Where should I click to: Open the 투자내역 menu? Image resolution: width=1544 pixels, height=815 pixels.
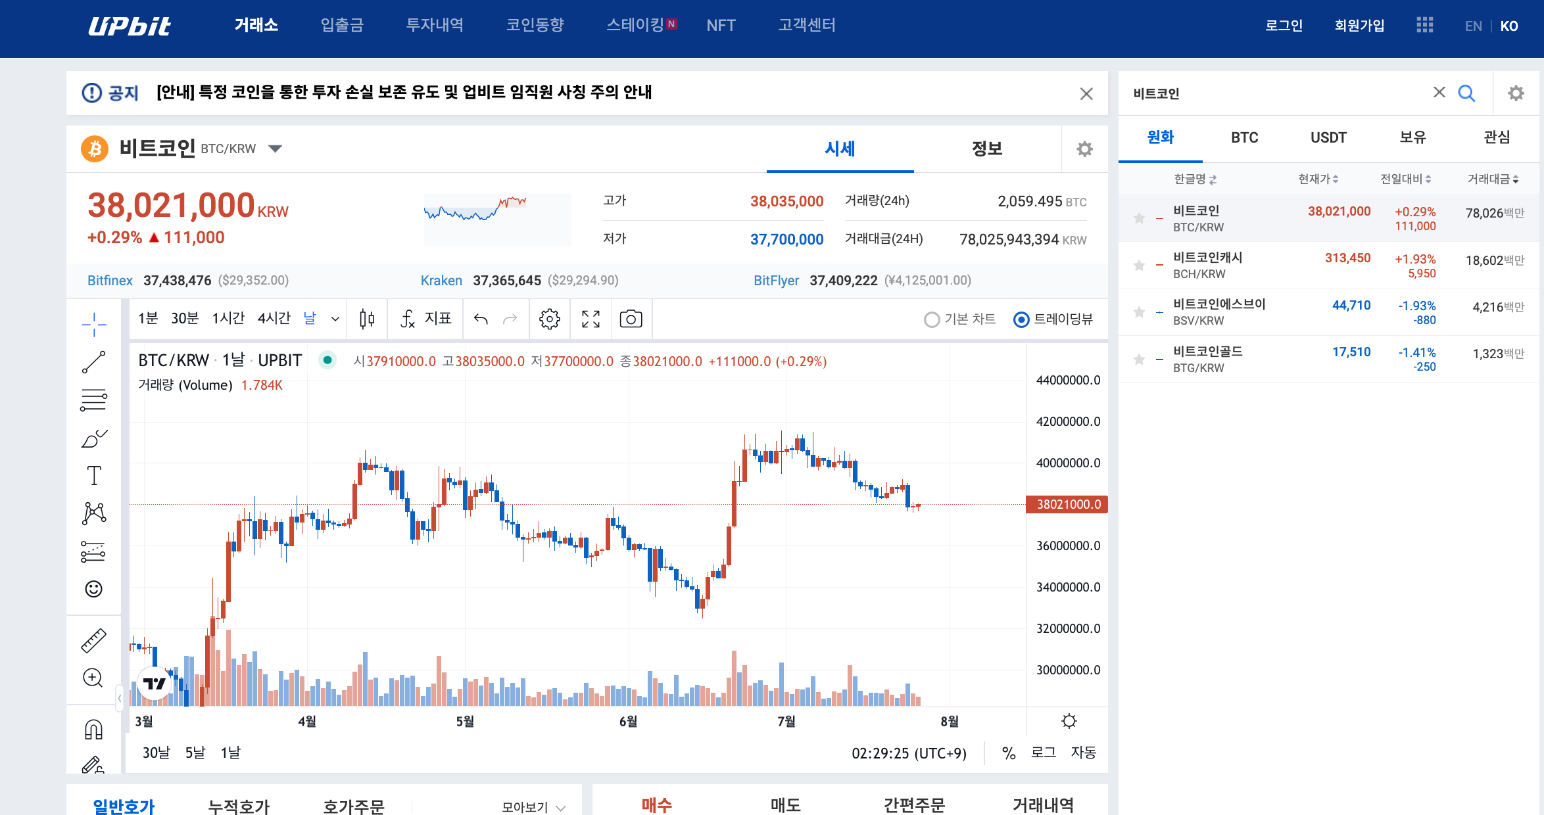435,25
